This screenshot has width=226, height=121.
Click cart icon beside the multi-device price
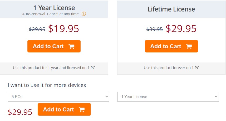[x=82, y=110]
